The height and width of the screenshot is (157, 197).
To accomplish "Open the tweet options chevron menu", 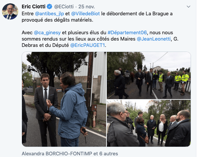I will [188, 7].
